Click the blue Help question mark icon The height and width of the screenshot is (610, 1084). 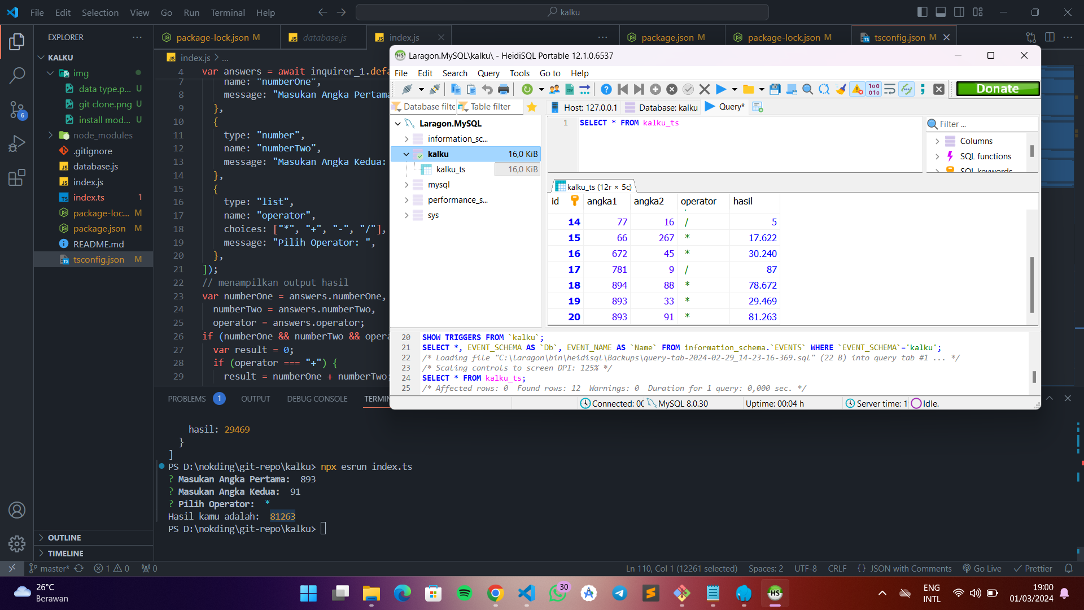click(606, 89)
